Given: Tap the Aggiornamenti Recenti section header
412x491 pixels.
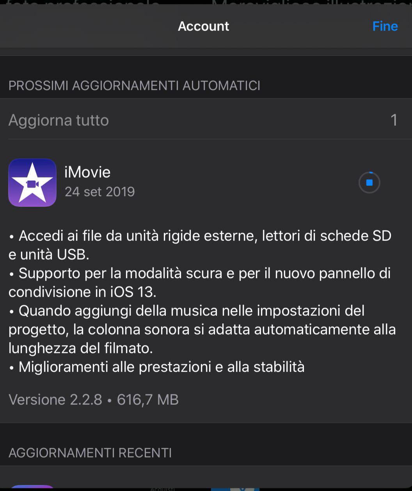Looking at the screenshot, I should tap(90, 453).
